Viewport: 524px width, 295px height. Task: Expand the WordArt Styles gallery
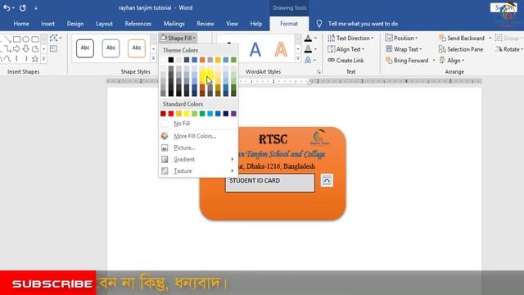pyautogui.click(x=298, y=59)
